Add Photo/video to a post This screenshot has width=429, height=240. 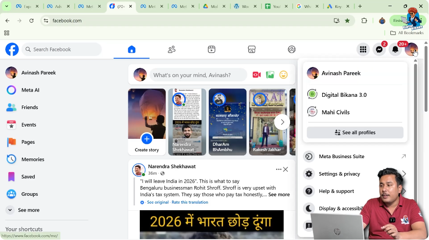[270, 75]
